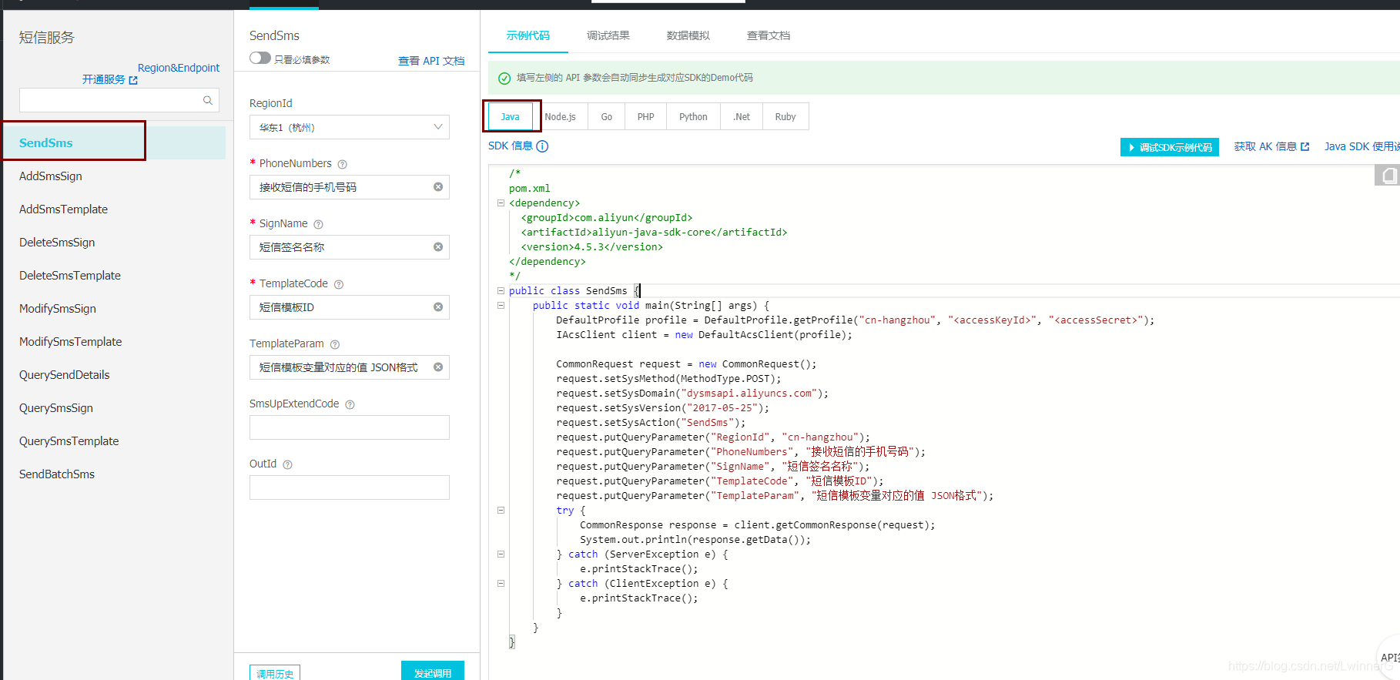Click the 发起调用 button
The height and width of the screenshot is (680, 1400).
433,672
